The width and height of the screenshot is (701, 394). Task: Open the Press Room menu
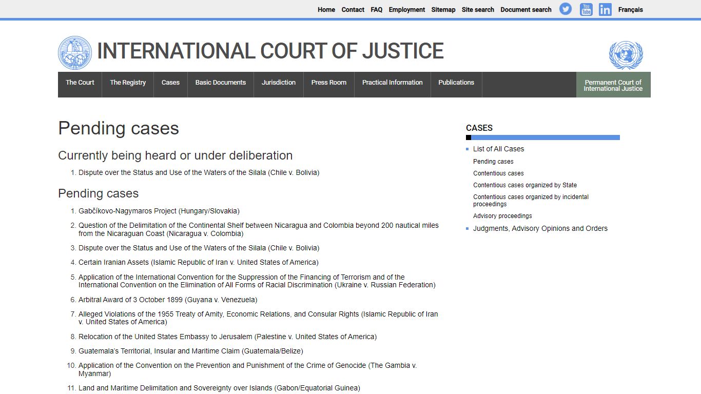pos(329,85)
